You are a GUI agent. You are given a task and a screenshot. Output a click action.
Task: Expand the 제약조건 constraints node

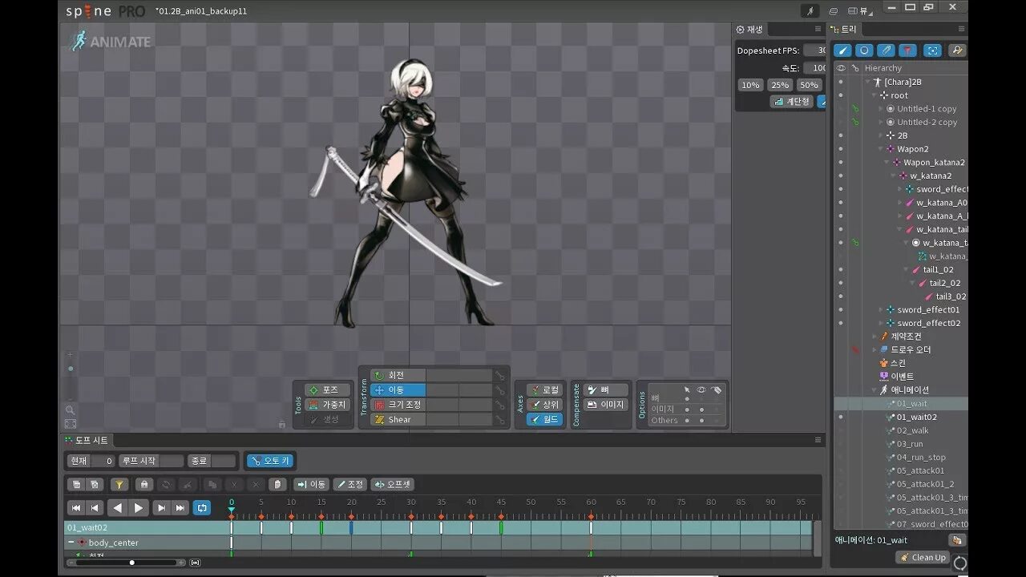tap(875, 337)
